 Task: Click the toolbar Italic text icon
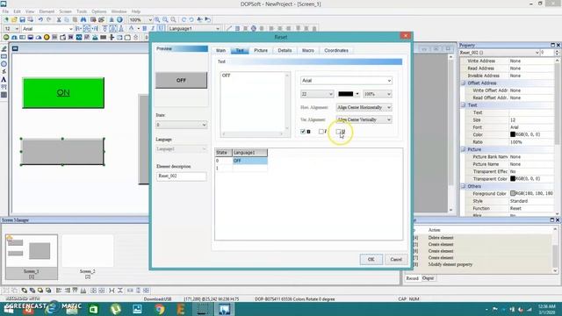pyautogui.click(x=153, y=28)
